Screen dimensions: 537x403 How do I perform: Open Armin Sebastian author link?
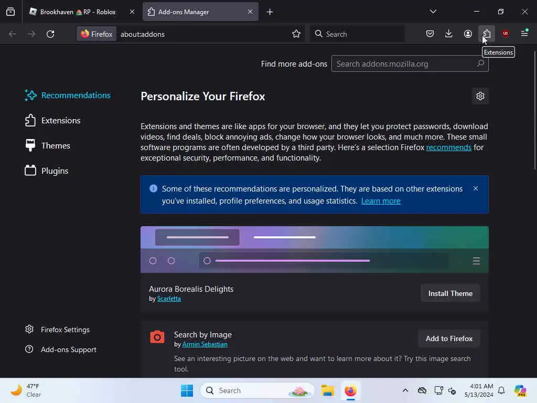click(x=205, y=344)
